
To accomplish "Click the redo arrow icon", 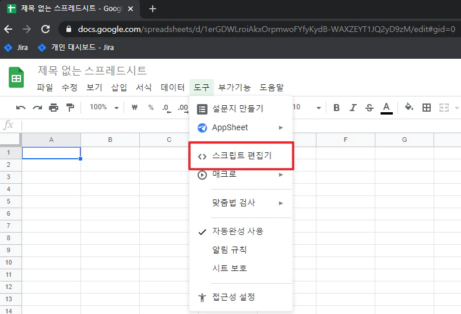I will (37, 108).
